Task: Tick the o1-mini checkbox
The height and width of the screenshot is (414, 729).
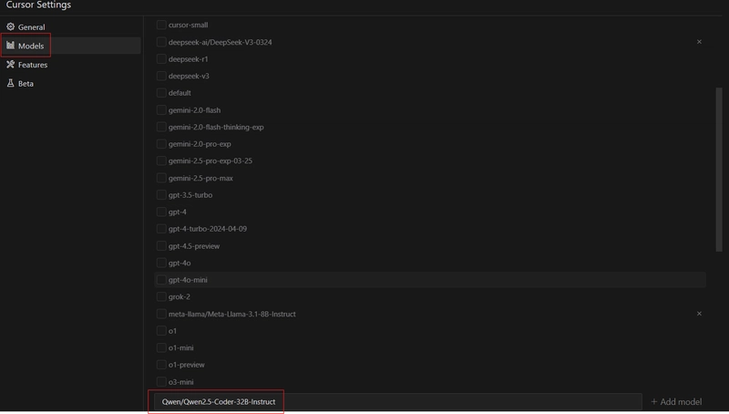Action: (161, 347)
